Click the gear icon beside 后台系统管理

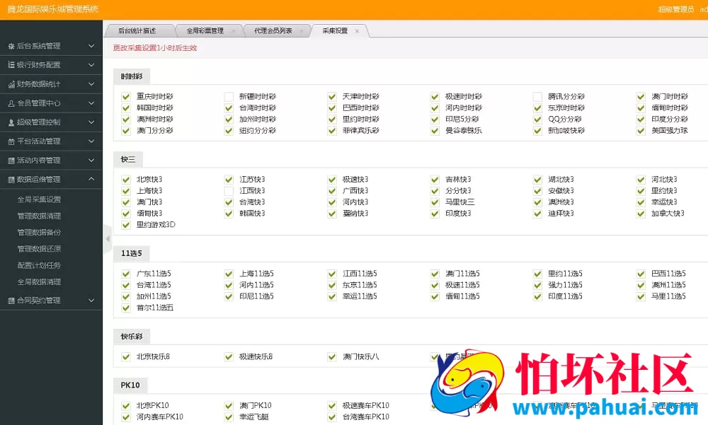[11, 46]
